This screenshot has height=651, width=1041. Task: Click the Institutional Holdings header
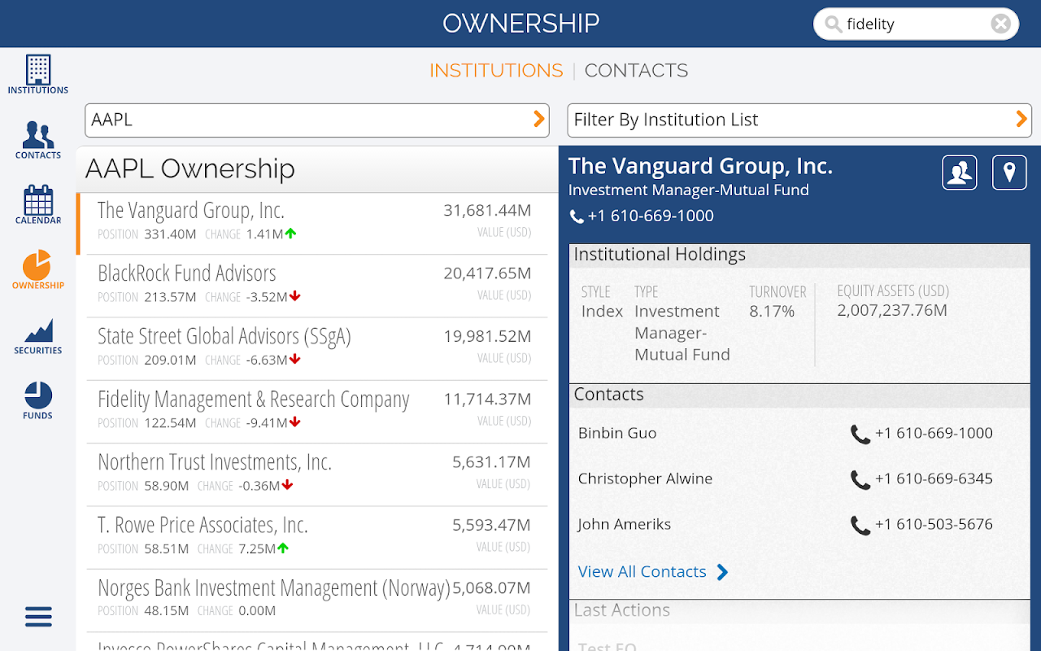tap(799, 255)
